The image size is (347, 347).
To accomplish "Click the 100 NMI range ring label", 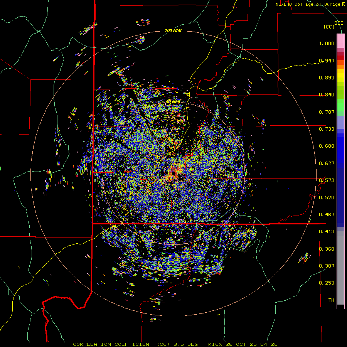I will (x=173, y=30).
